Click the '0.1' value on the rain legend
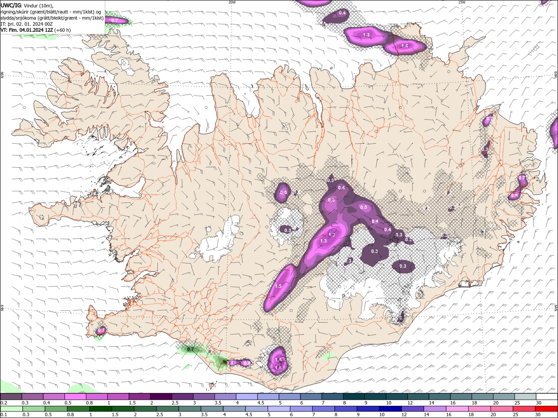 [3, 415]
